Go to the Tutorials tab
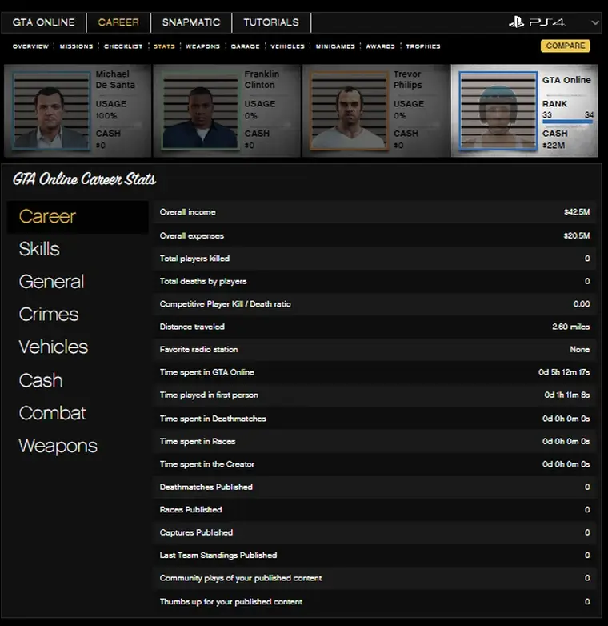Viewport: 608px width, 626px height. [x=271, y=22]
